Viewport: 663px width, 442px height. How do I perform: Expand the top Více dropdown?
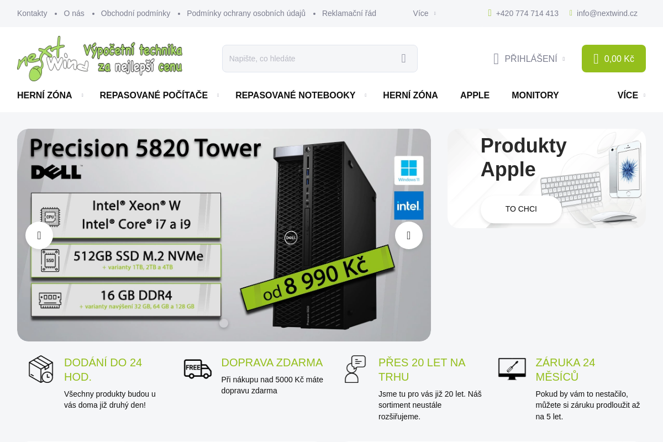coord(424,13)
